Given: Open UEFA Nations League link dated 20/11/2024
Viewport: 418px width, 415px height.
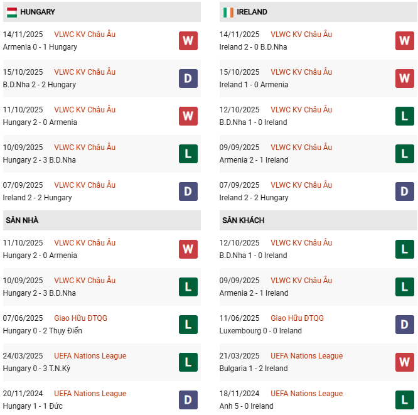Looking at the screenshot, I should point(90,394).
